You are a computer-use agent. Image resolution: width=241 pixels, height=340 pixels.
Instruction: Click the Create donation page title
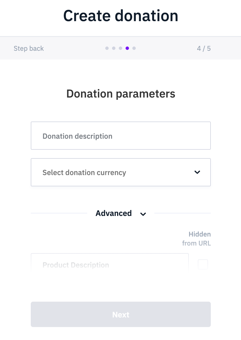coord(121,16)
